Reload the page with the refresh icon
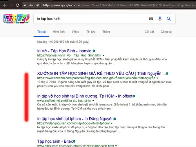 (17, 5)
